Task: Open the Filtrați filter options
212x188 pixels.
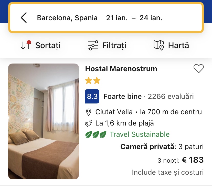Action: click(114, 45)
